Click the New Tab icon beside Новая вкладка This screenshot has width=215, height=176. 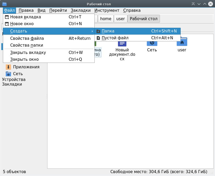(7, 17)
